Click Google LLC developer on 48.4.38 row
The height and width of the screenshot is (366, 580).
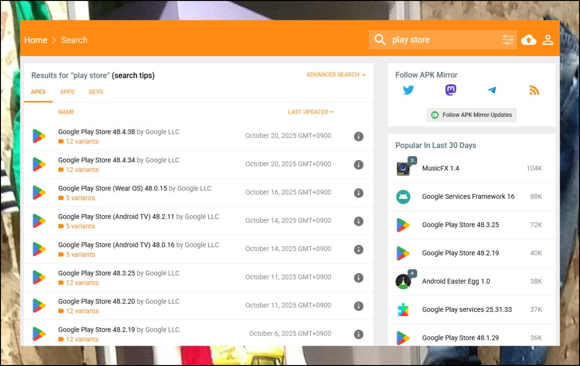coord(162,132)
